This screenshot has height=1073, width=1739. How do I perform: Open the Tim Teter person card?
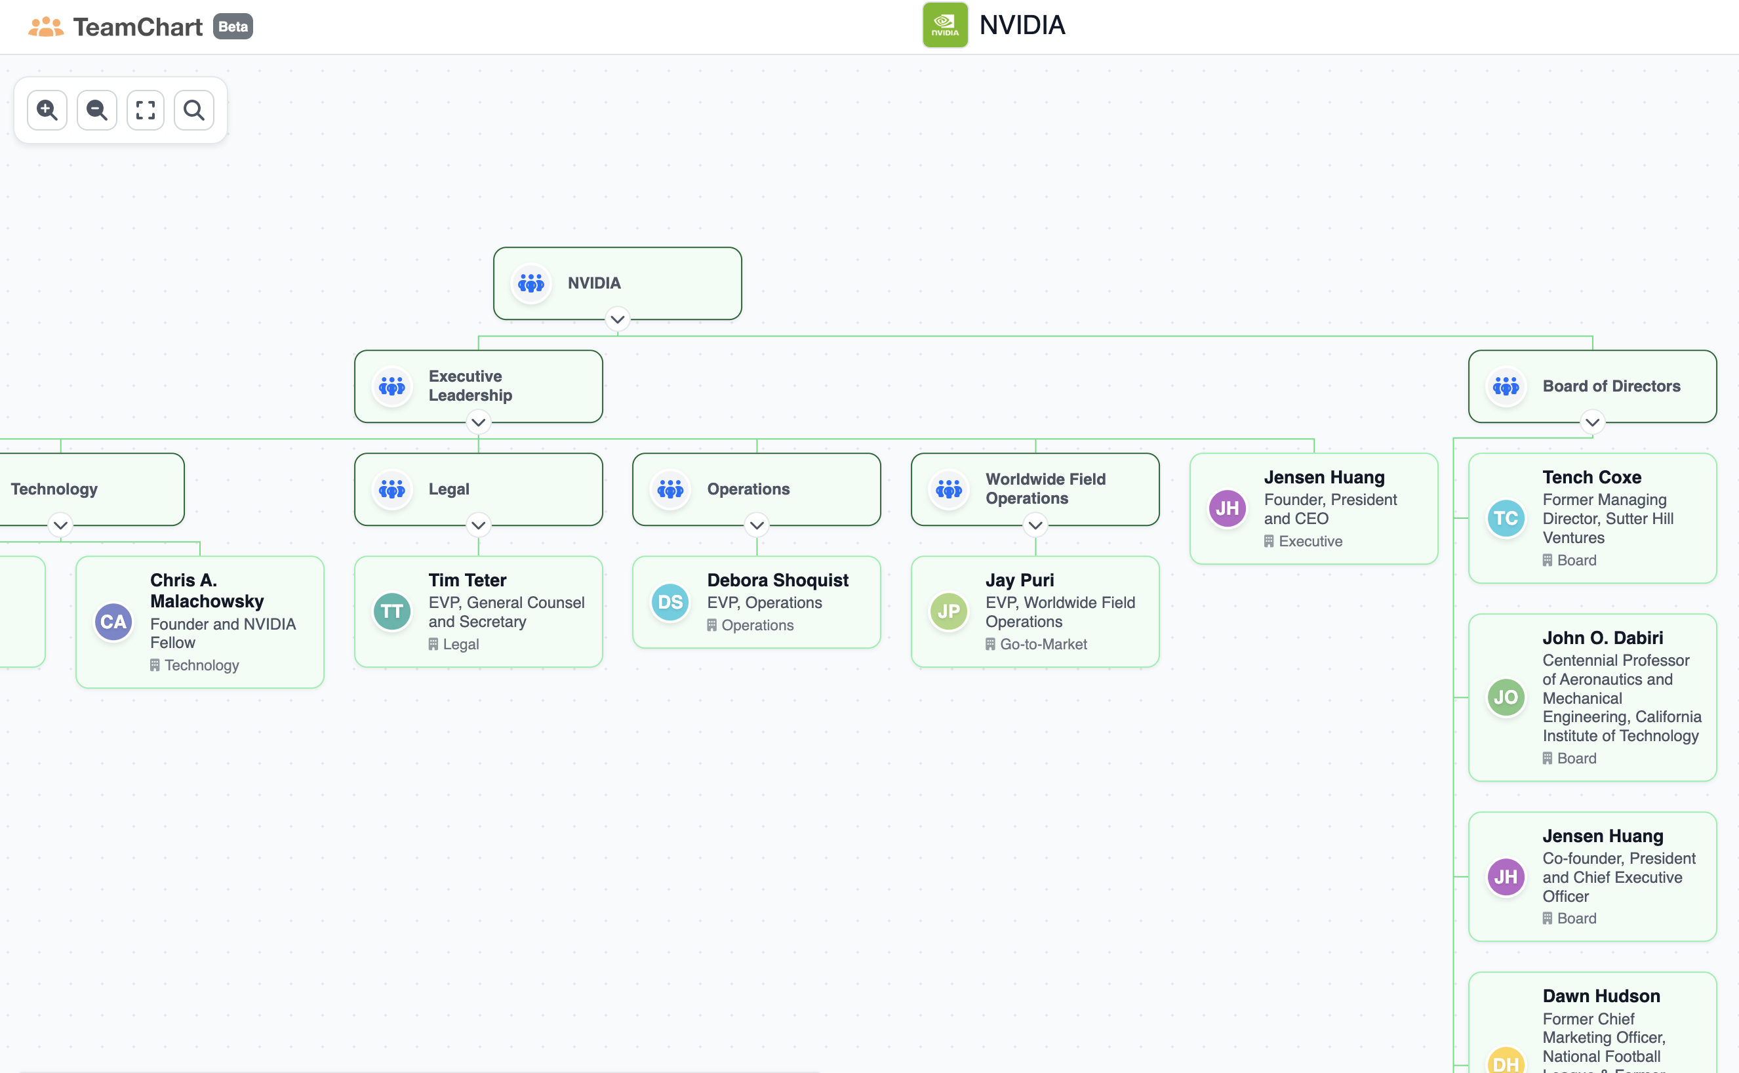(x=479, y=612)
